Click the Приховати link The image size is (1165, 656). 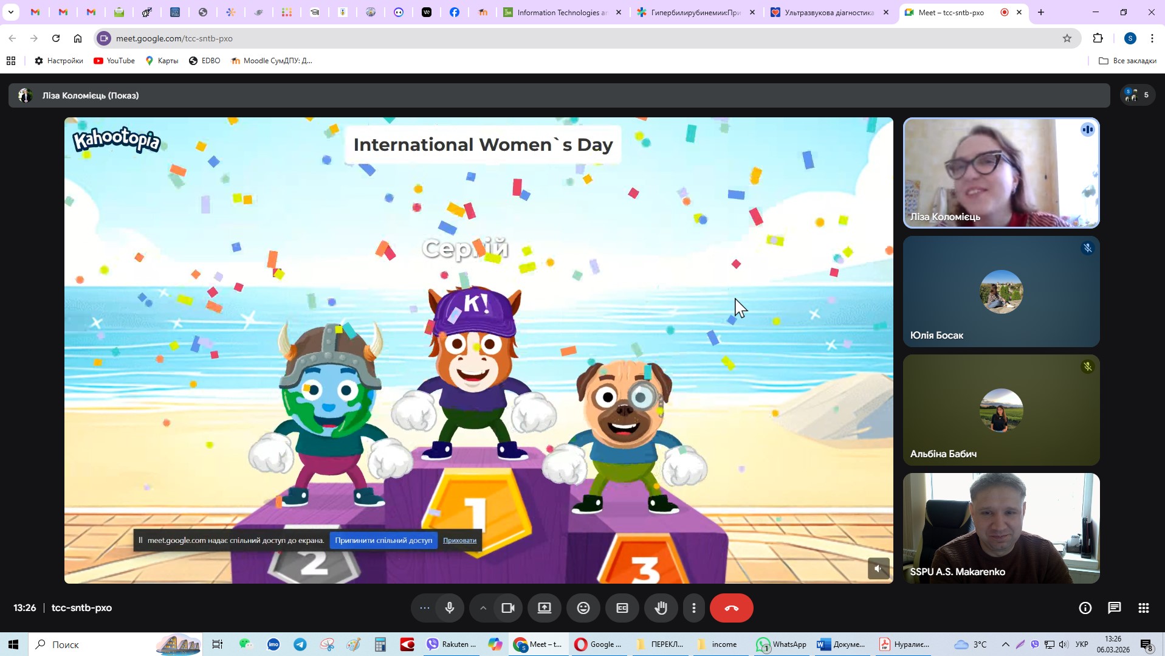click(459, 540)
